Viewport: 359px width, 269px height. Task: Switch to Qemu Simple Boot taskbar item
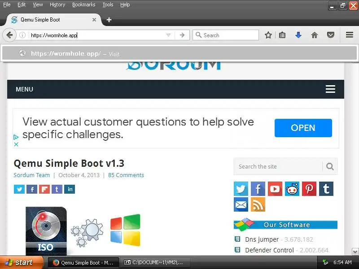(83, 263)
